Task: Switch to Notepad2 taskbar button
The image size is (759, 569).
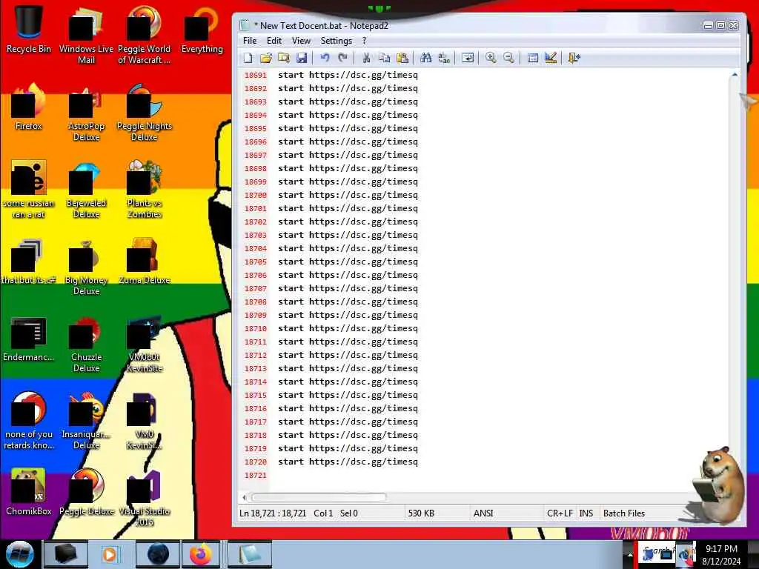Action: [x=249, y=554]
